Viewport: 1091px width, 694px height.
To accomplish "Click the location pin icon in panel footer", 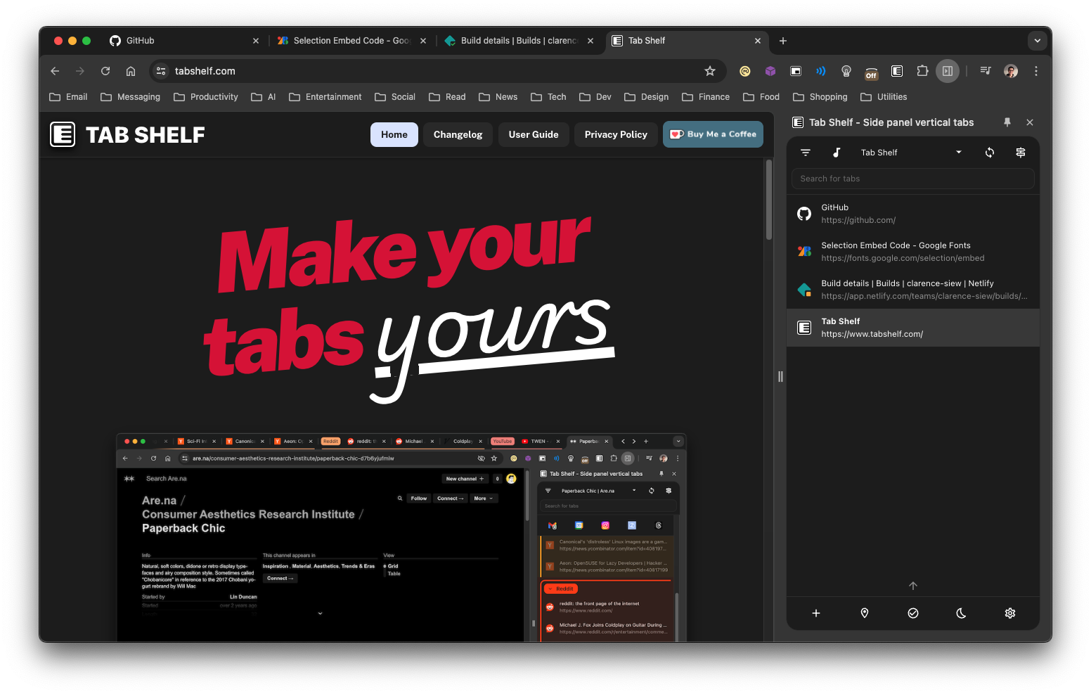I will pyautogui.click(x=865, y=613).
